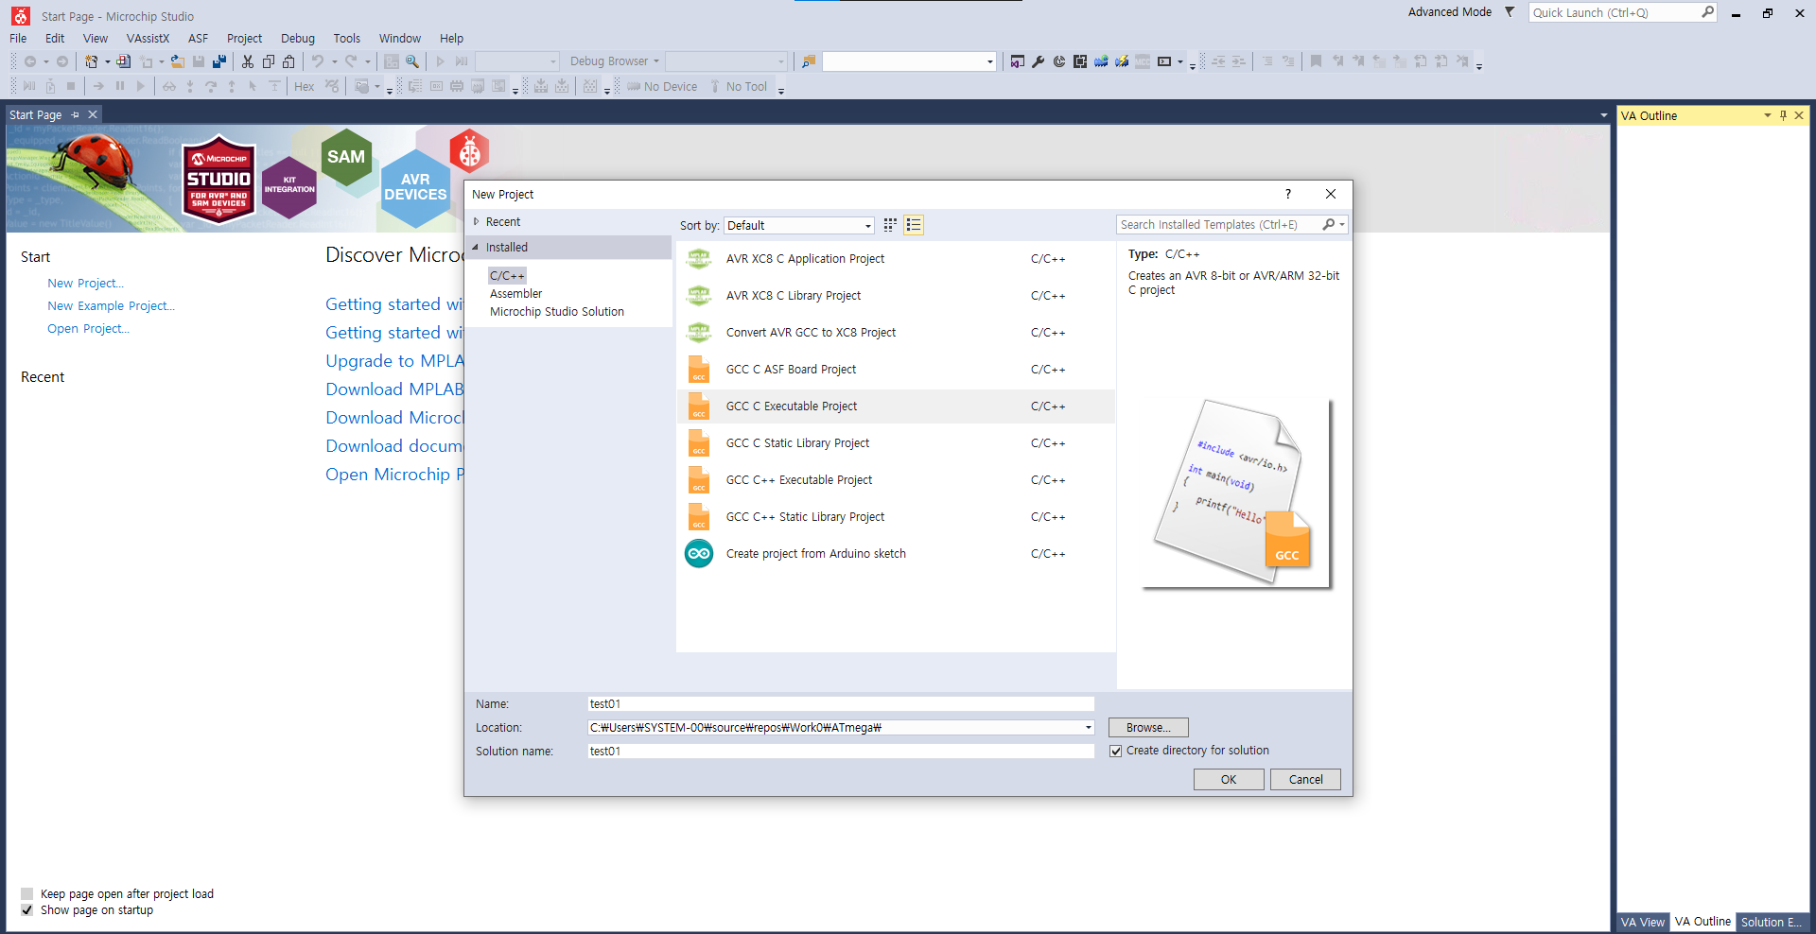This screenshot has height=934, width=1816.
Task: Select GCC C Static Library Project template
Action: coord(896,443)
